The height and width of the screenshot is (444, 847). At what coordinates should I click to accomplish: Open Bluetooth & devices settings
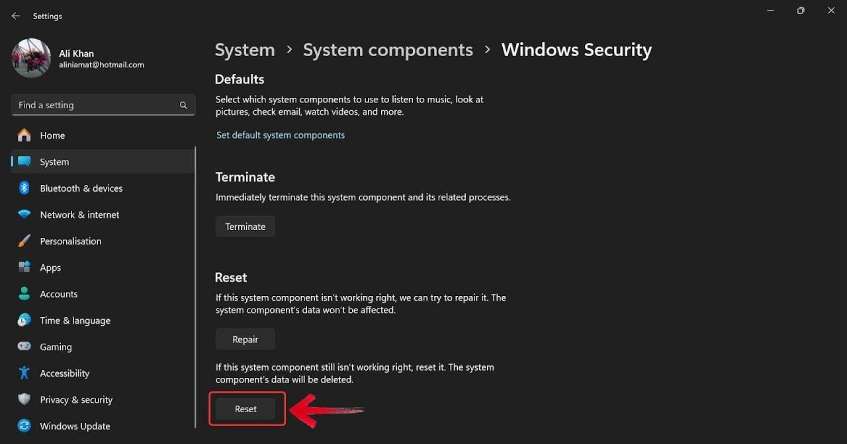(81, 188)
